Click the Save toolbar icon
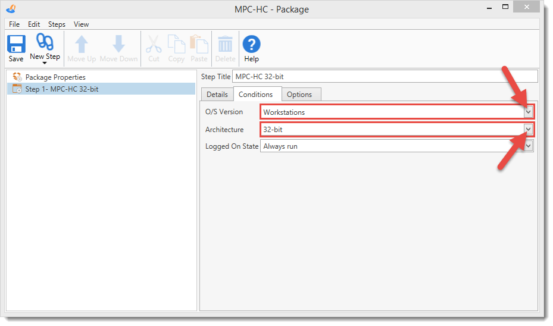 coord(16,44)
